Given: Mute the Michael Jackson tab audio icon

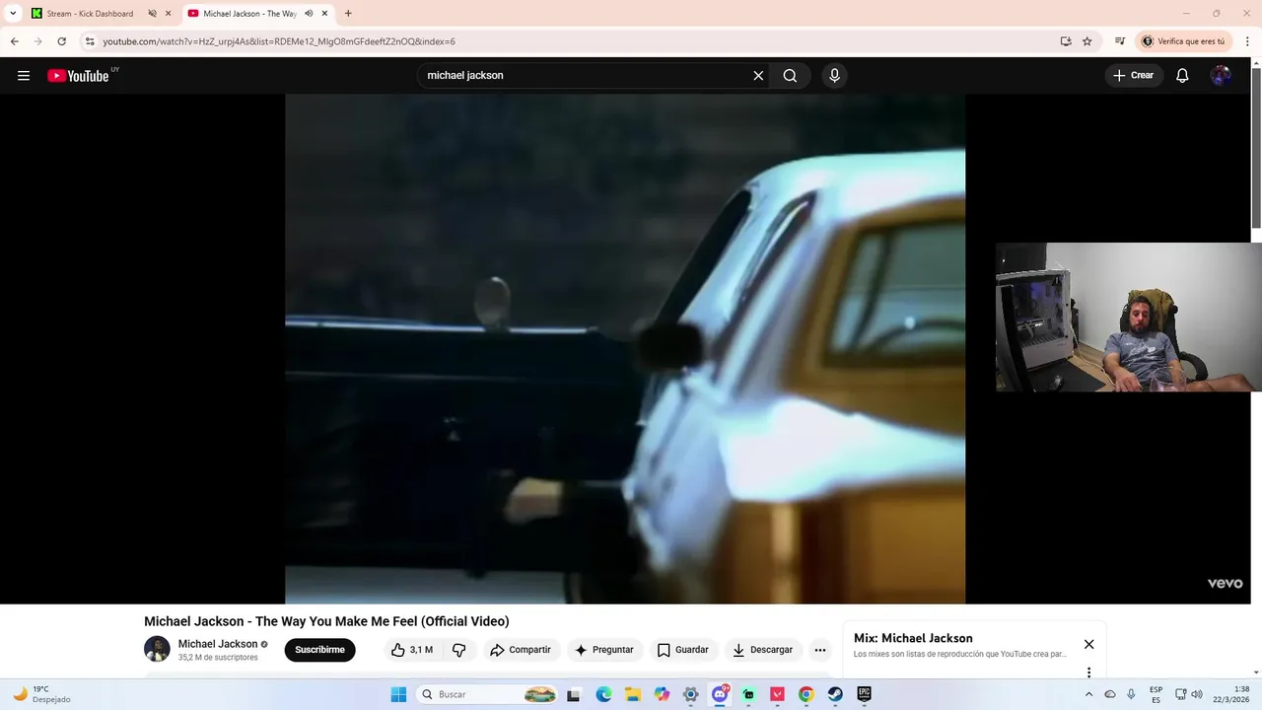Looking at the screenshot, I should pos(309,14).
